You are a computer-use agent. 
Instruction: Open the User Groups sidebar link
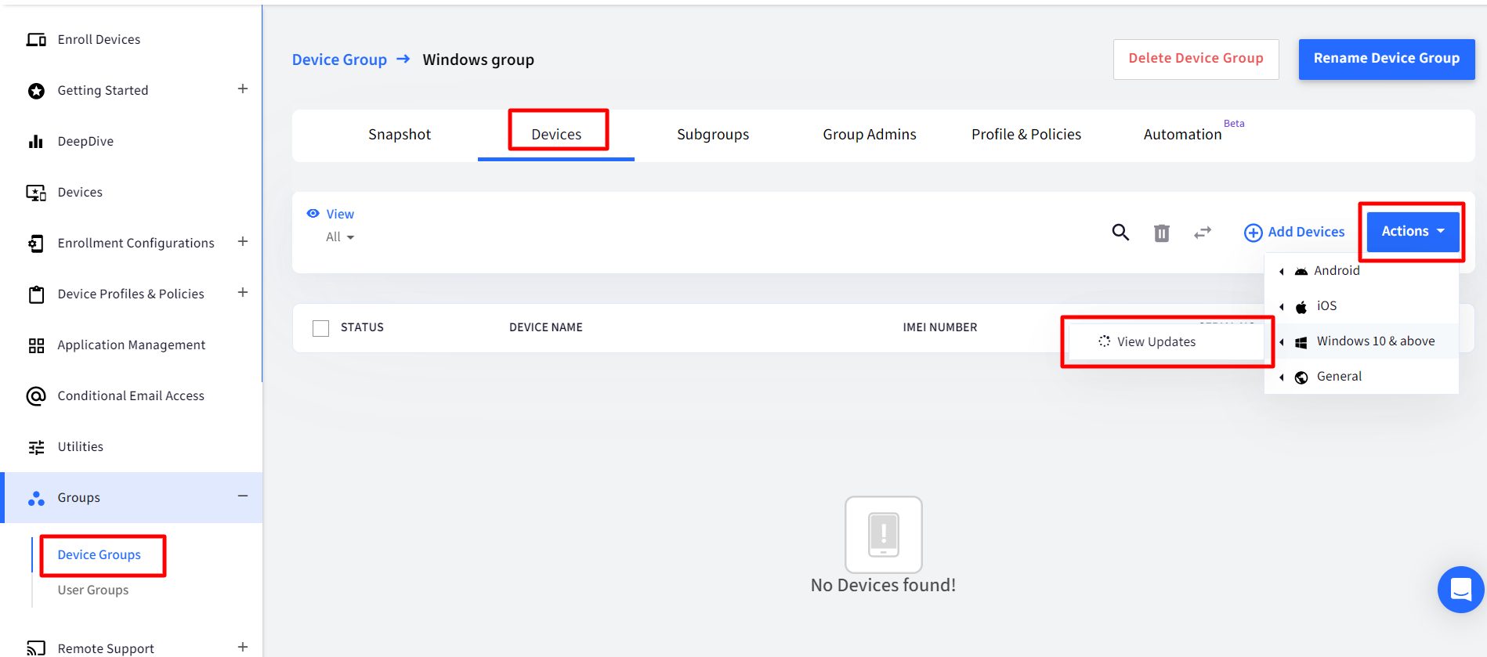pos(93,590)
